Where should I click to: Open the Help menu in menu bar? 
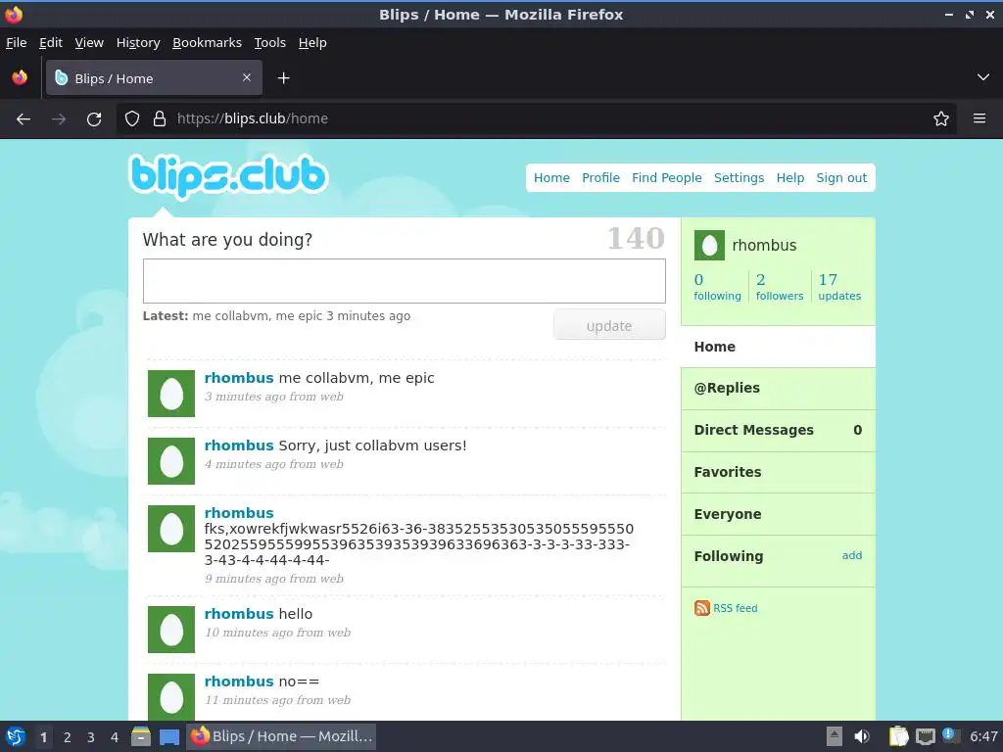point(312,43)
